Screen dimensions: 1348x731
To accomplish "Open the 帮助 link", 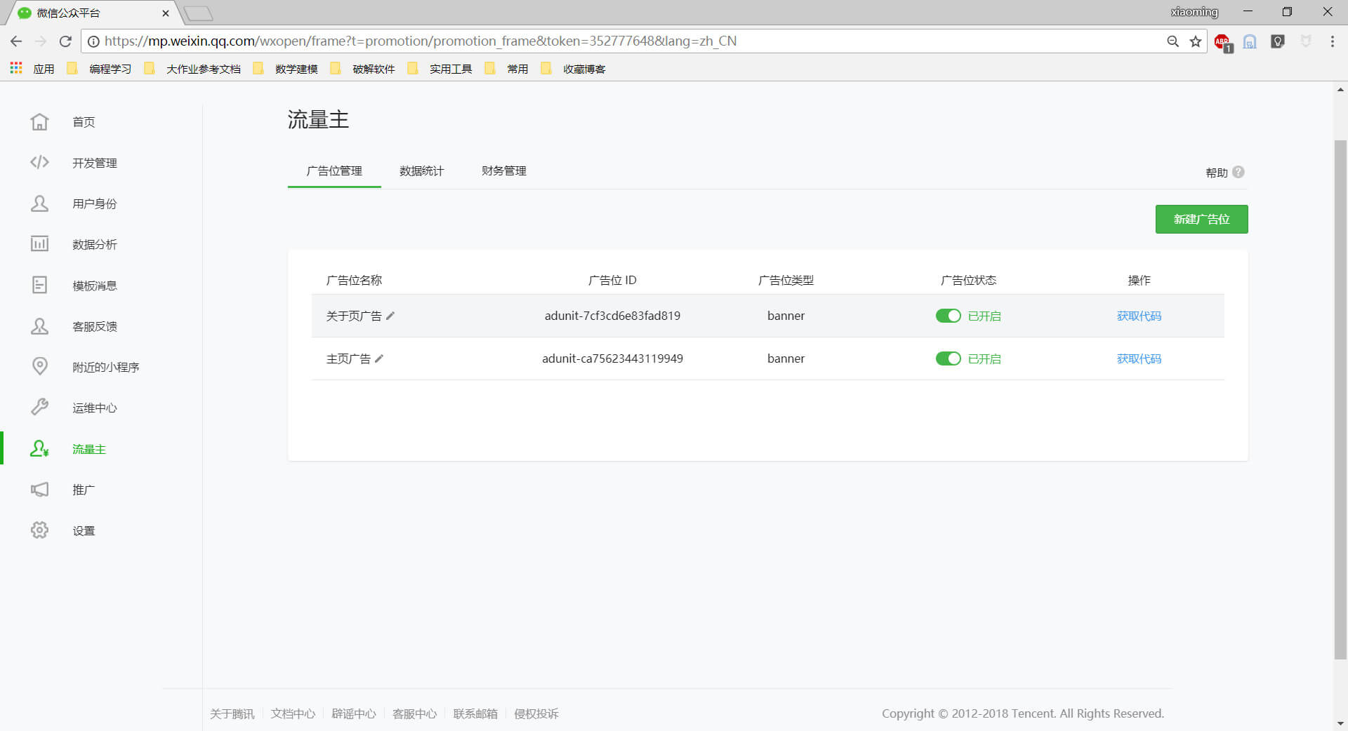I will (1216, 173).
